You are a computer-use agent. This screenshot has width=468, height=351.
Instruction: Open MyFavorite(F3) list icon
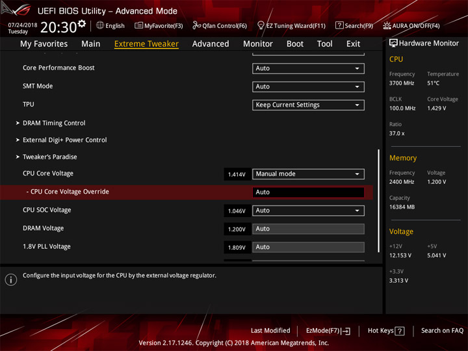pyautogui.click(x=138, y=25)
